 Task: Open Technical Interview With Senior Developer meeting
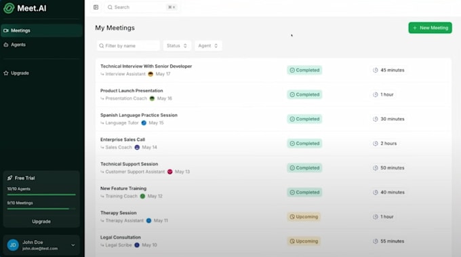(x=273, y=71)
